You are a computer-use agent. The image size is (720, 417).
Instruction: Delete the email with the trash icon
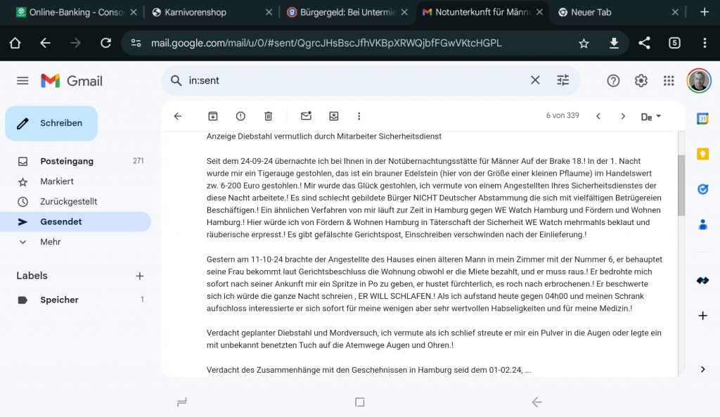pos(268,116)
